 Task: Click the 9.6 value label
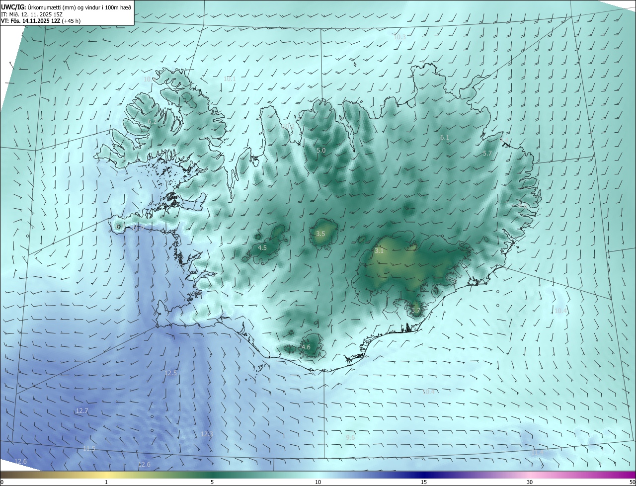pyautogui.click(x=350, y=437)
